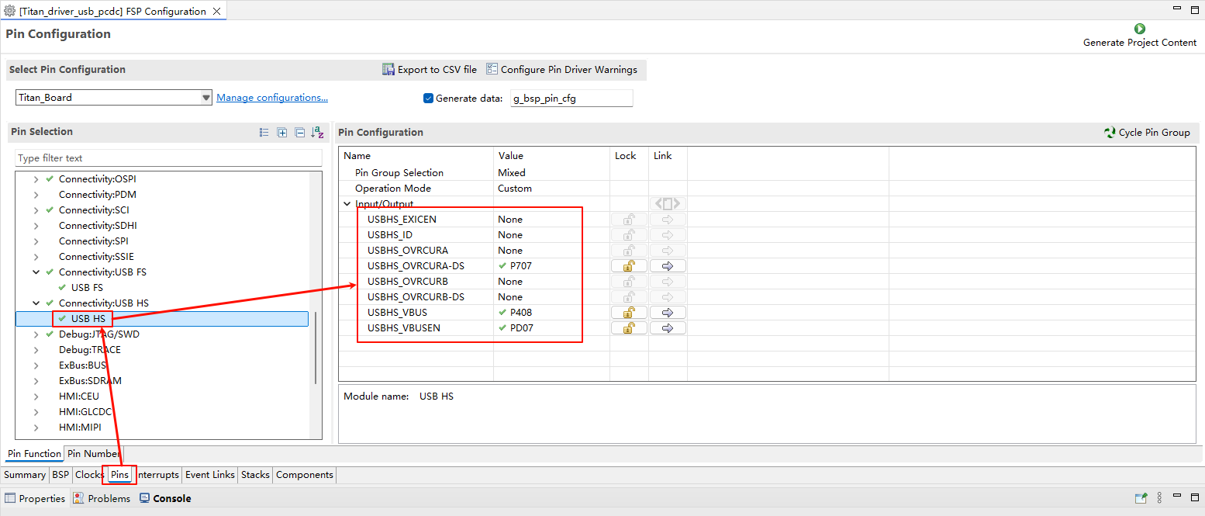Switch to the Pin Number tab
This screenshot has height=516, width=1205.
(x=93, y=454)
